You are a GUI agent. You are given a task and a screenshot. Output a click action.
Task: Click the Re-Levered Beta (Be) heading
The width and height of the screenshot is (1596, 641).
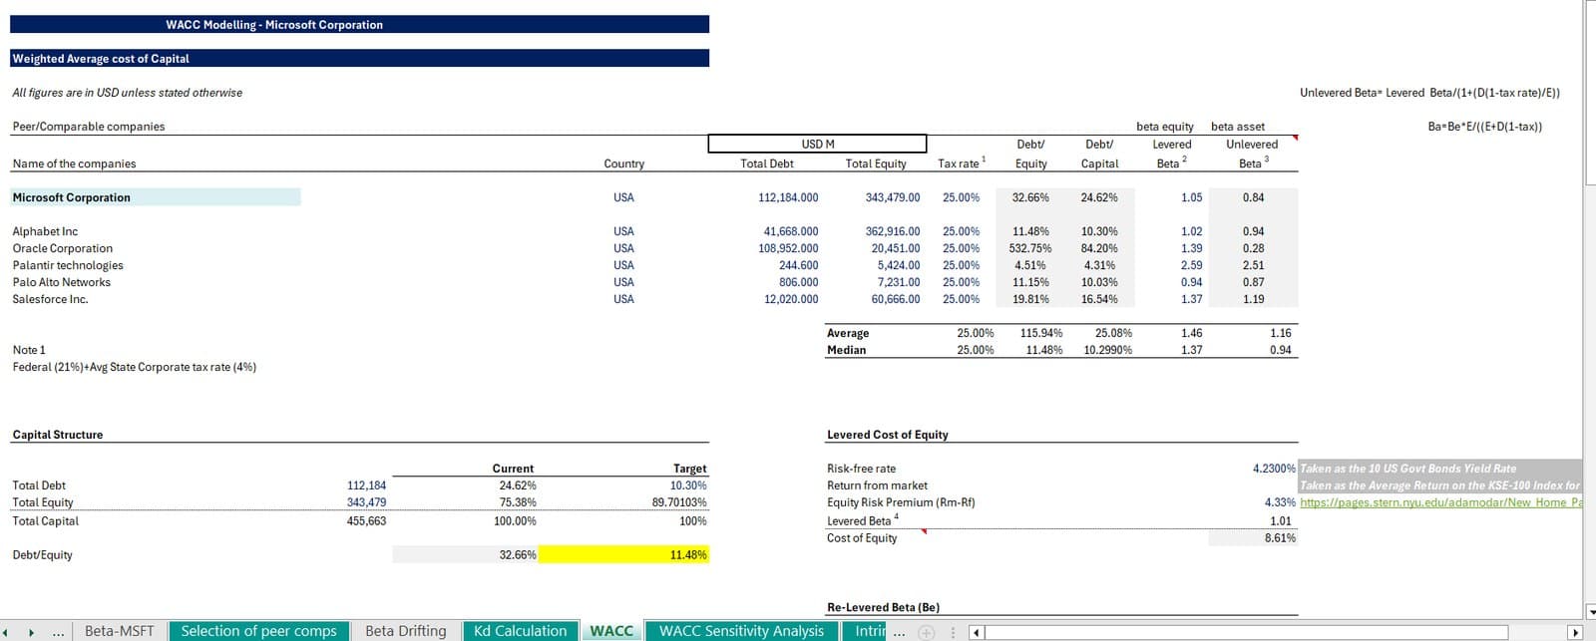pyautogui.click(x=883, y=607)
